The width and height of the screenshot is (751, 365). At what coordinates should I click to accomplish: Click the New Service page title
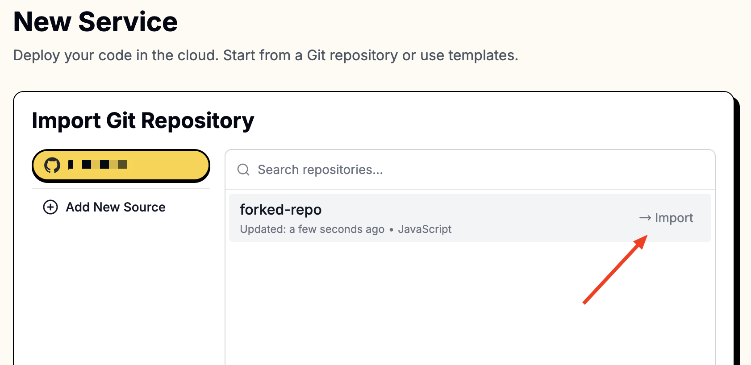pyautogui.click(x=96, y=21)
